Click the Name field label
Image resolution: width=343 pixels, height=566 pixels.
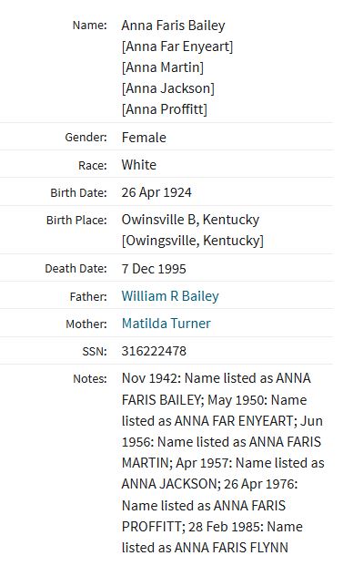90,26
